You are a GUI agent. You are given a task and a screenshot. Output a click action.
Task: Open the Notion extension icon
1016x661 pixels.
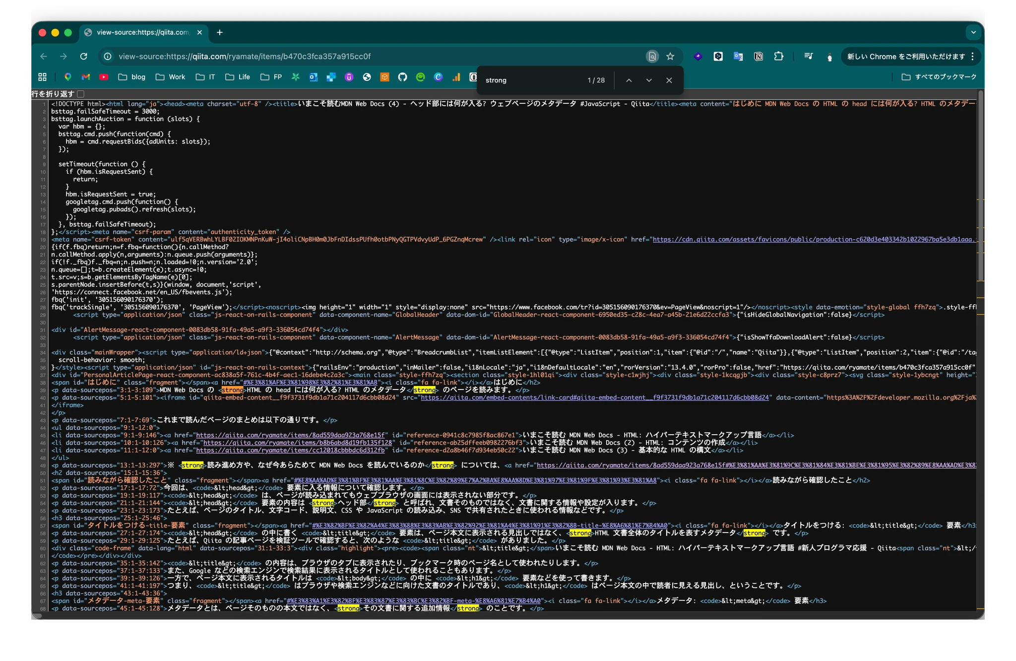pos(759,57)
